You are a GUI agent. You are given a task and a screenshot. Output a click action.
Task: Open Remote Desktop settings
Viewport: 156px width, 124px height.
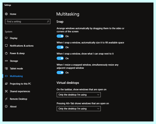coord(19,99)
